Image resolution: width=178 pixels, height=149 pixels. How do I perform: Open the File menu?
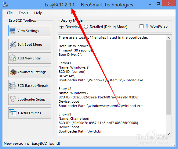pos(10,13)
